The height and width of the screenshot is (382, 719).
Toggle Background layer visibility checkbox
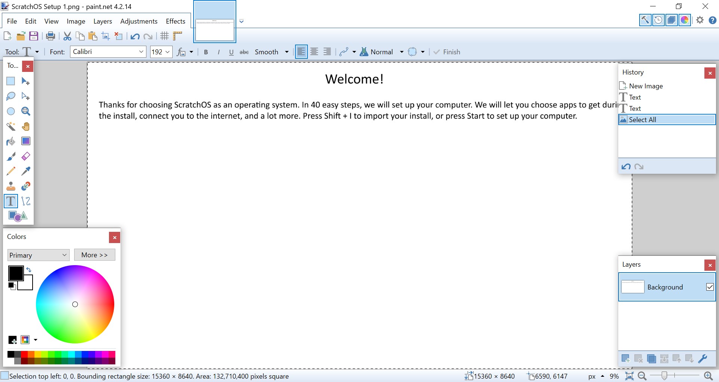point(710,287)
